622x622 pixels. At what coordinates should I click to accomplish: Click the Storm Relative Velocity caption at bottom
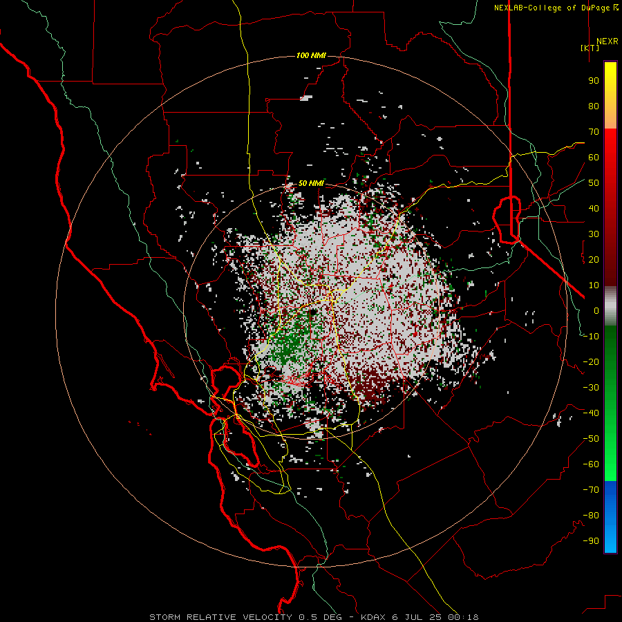tap(314, 617)
